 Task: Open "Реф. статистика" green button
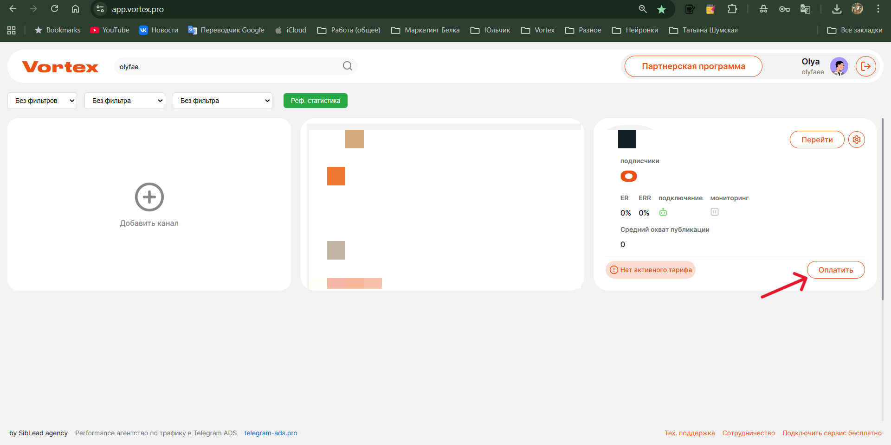click(x=315, y=101)
